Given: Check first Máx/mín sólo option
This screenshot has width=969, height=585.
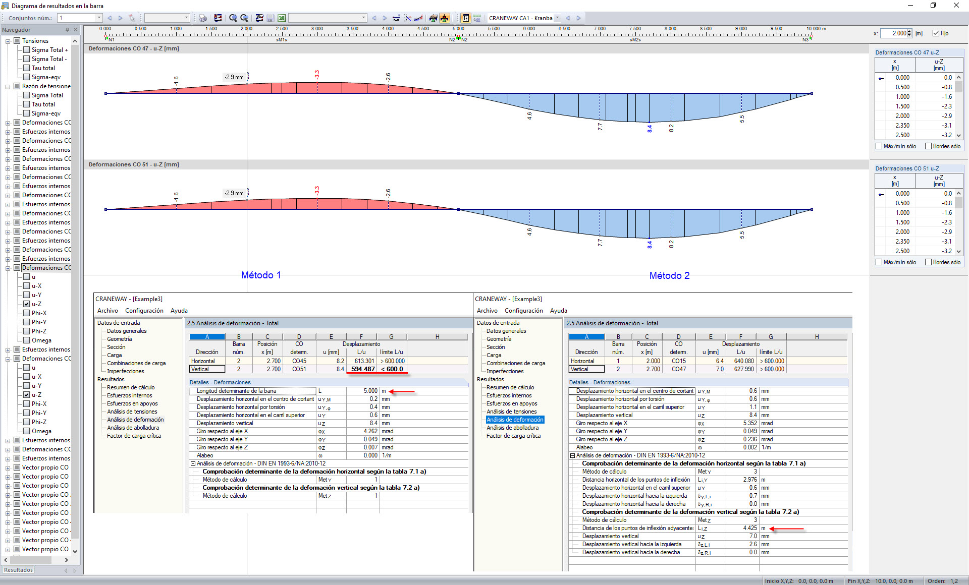Looking at the screenshot, I should tap(879, 146).
